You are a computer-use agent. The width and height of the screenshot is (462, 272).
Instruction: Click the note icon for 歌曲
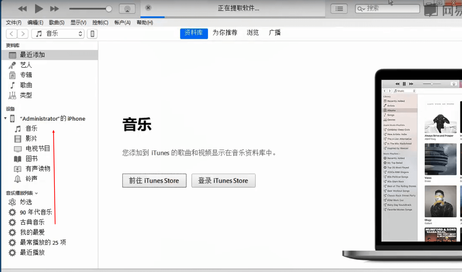click(12, 85)
